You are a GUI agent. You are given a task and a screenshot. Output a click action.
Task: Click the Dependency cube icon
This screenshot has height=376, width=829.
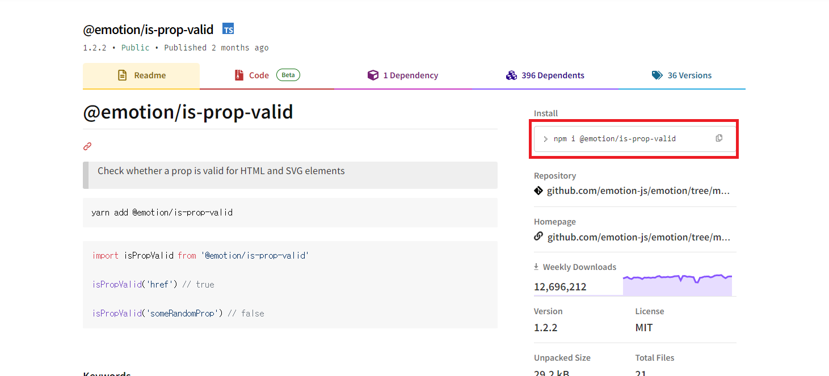(x=373, y=75)
